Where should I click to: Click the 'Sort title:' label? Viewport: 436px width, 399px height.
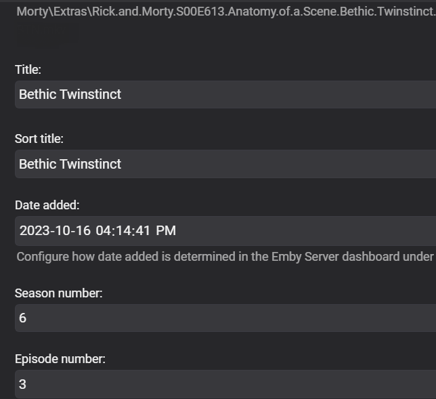(39, 139)
